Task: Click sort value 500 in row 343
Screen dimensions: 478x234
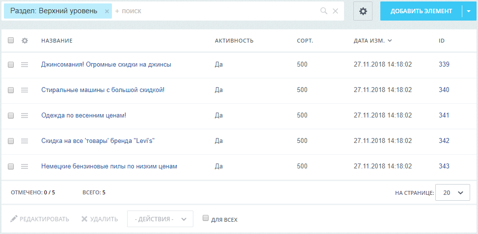Action: click(x=302, y=166)
